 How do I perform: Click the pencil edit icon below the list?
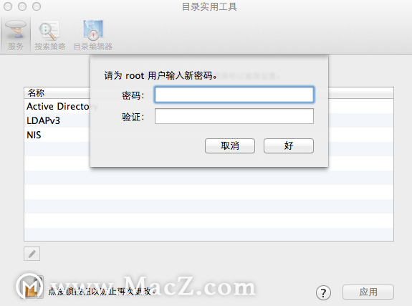[x=32, y=254]
